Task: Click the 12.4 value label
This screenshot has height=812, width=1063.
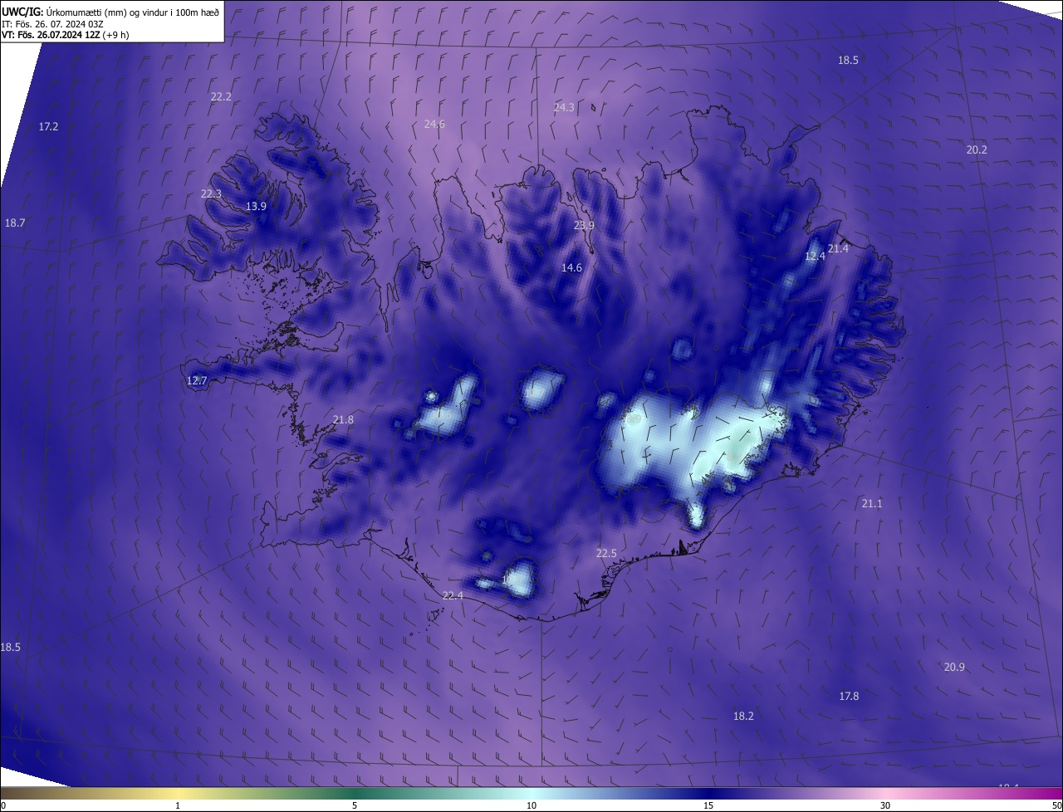Action: 815,256
